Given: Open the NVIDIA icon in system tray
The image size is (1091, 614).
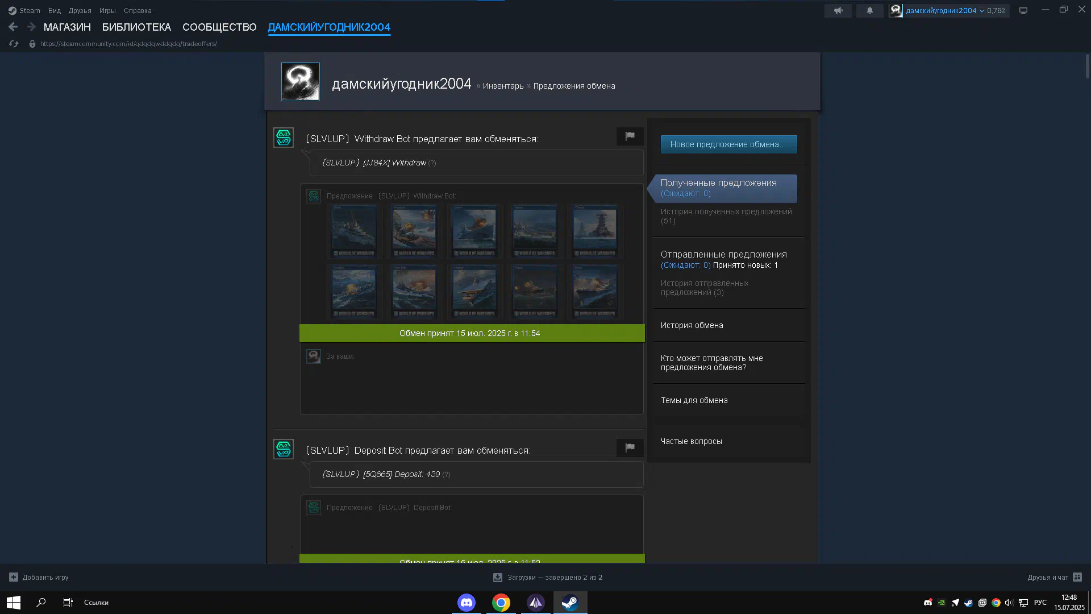Looking at the screenshot, I should pos(942,603).
